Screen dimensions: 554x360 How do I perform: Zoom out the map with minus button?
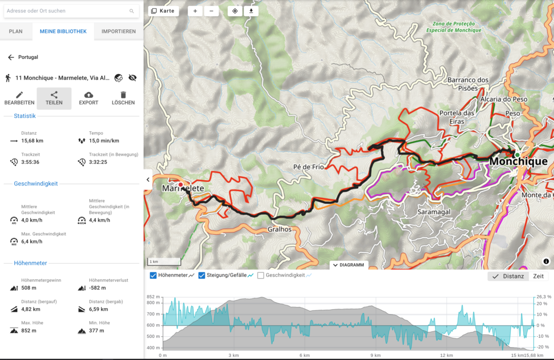[211, 11]
